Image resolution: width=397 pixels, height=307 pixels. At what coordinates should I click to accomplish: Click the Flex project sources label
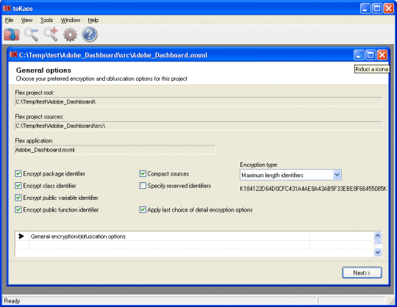(x=39, y=117)
